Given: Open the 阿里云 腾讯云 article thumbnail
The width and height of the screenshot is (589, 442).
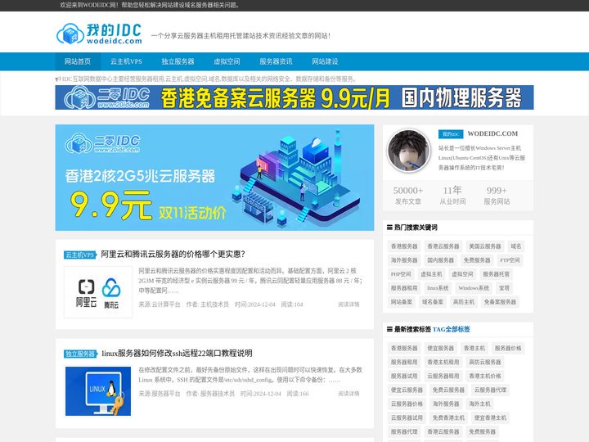Looking at the screenshot, I should coord(98,292).
